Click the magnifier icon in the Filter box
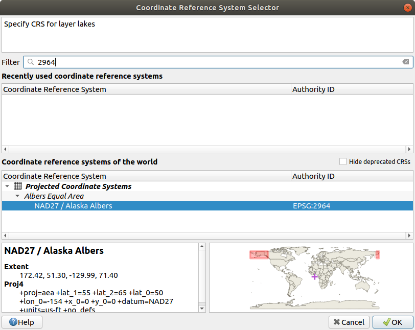This screenshot has width=415, height=330. (x=31, y=62)
